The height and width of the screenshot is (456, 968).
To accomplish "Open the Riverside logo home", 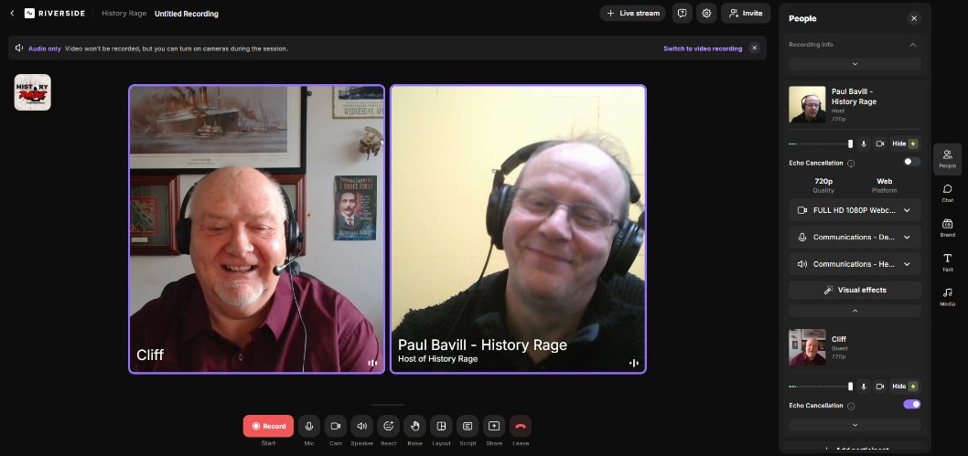I will coord(55,13).
